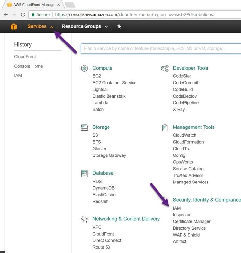Reload the page with refresh icon
The height and width of the screenshot is (253, 241).
[x=23, y=15]
